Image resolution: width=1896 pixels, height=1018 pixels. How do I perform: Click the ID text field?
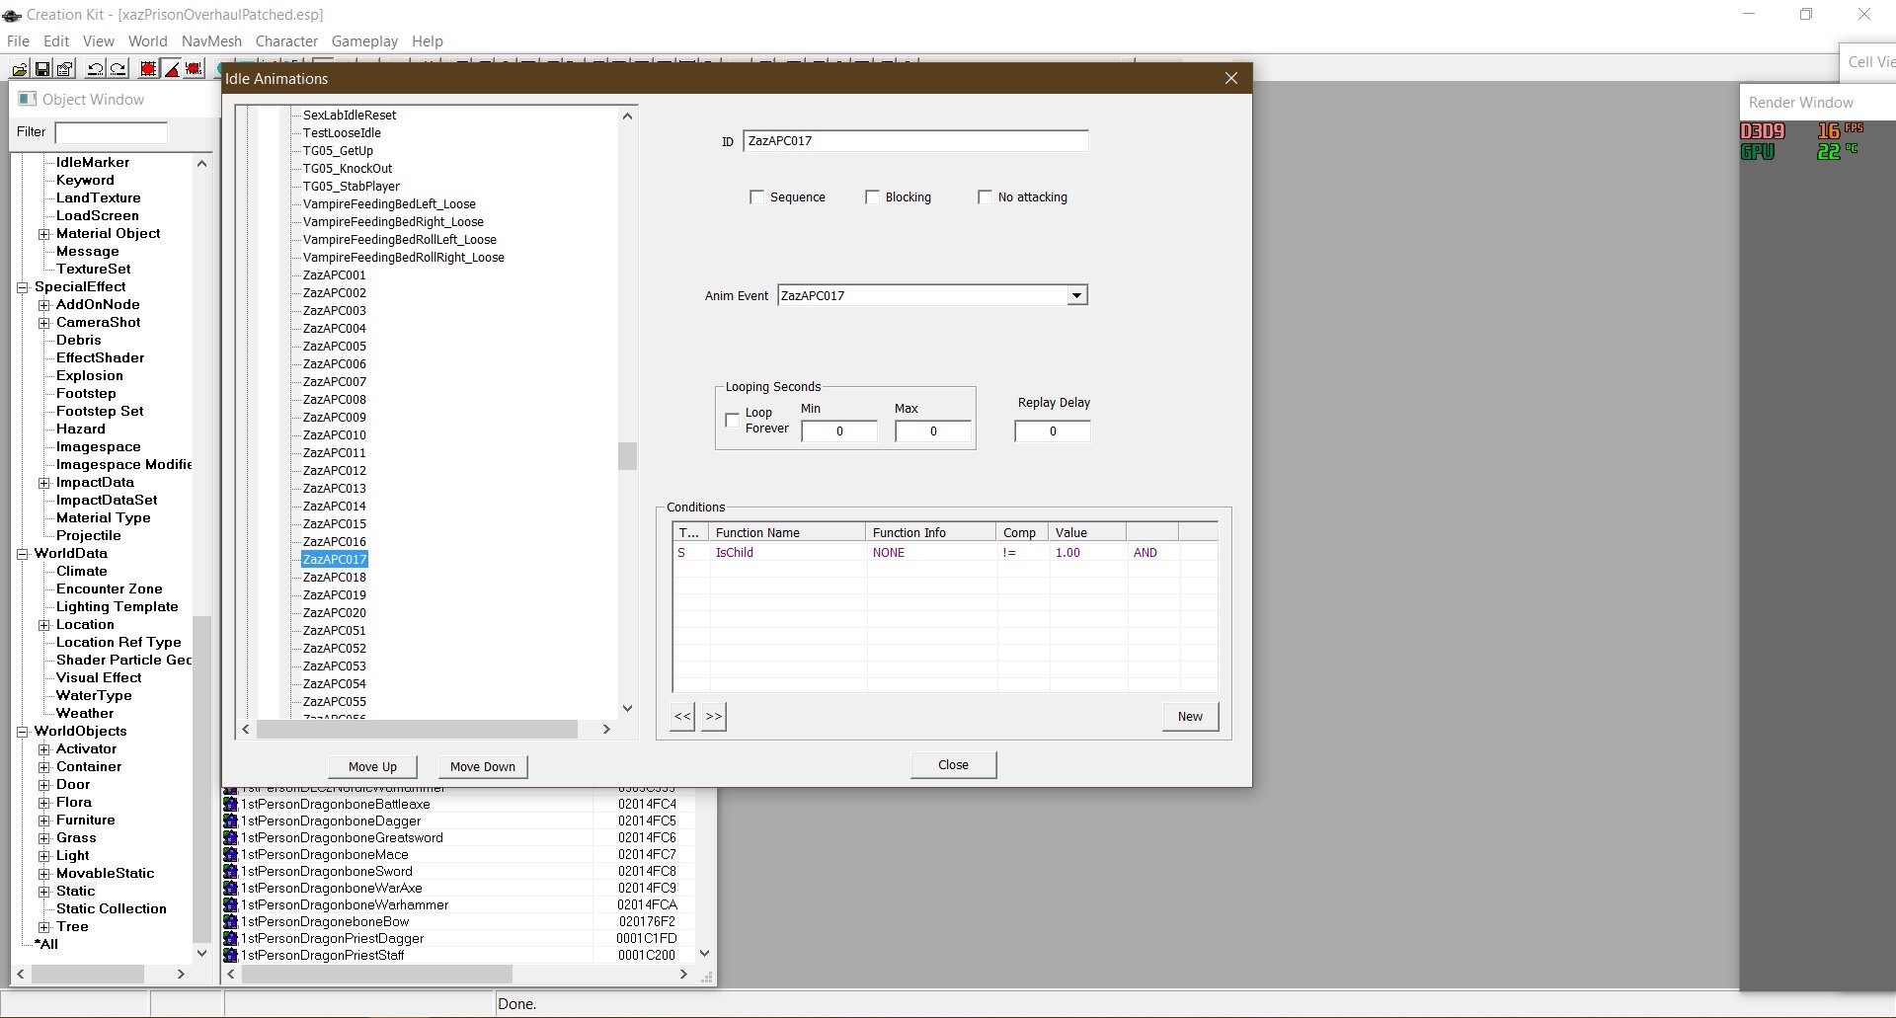point(915,141)
